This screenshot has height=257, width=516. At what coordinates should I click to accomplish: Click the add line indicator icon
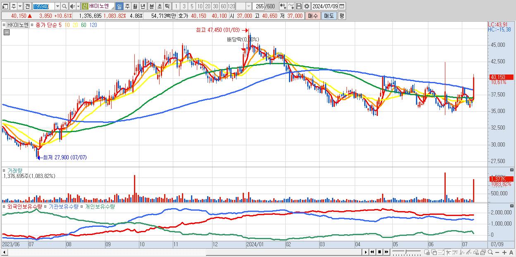pos(291,6)
